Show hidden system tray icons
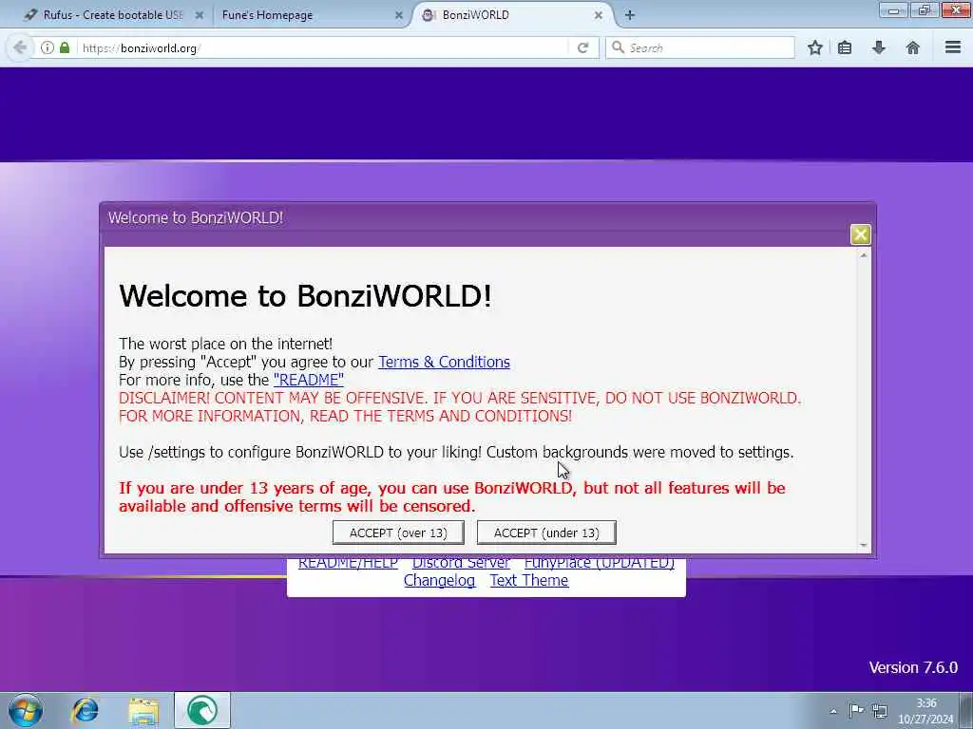Screen dimensions: 973x729 pos(833,711)
